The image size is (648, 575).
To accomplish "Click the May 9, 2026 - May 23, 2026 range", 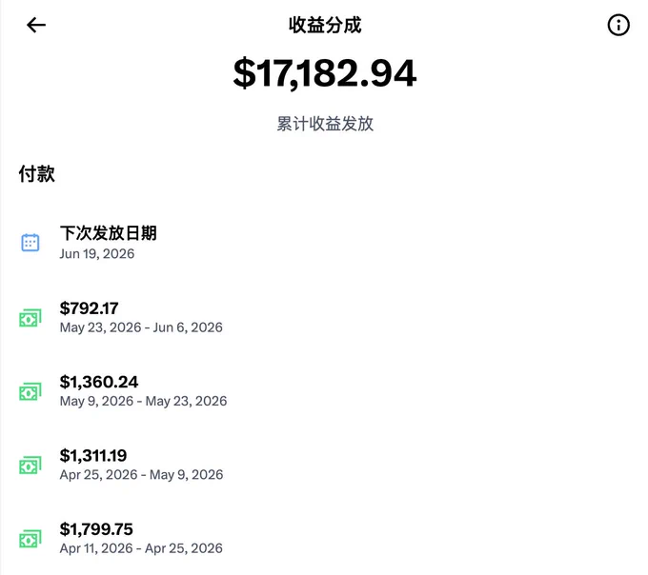I will pyautogui.click(x=143, y=401).
